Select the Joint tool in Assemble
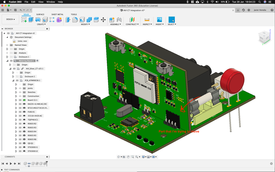 click(119, 20)
